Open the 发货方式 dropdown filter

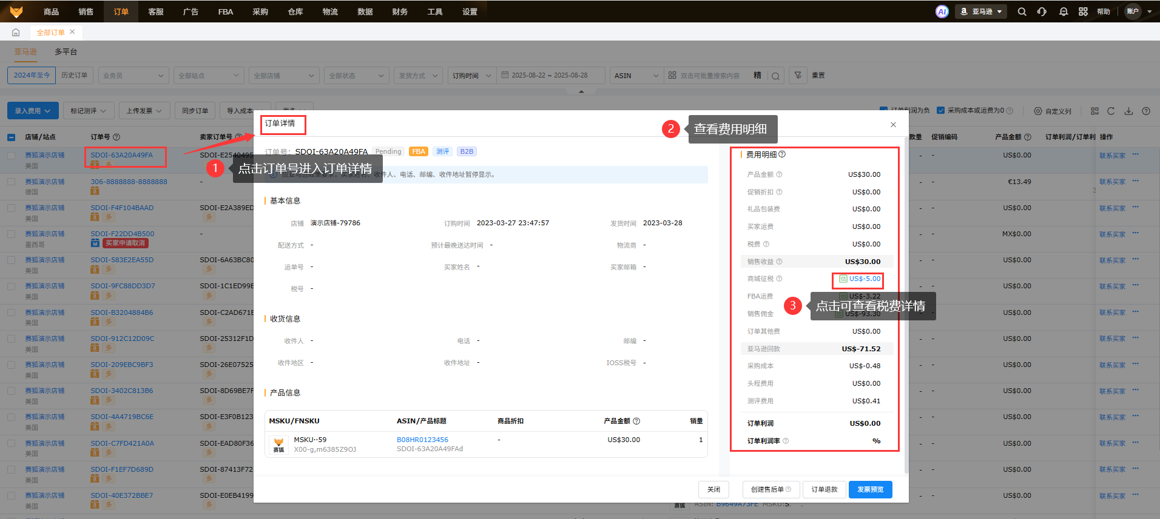(x=419, y=76)
